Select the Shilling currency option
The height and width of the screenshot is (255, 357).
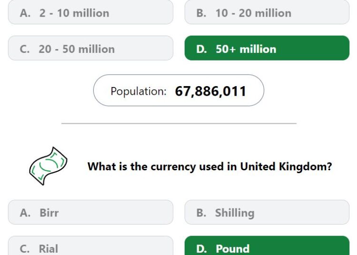tap(267, 212)
